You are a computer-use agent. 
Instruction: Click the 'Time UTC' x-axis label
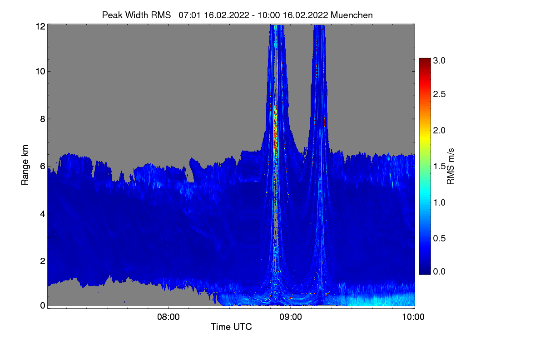(231, 327)
